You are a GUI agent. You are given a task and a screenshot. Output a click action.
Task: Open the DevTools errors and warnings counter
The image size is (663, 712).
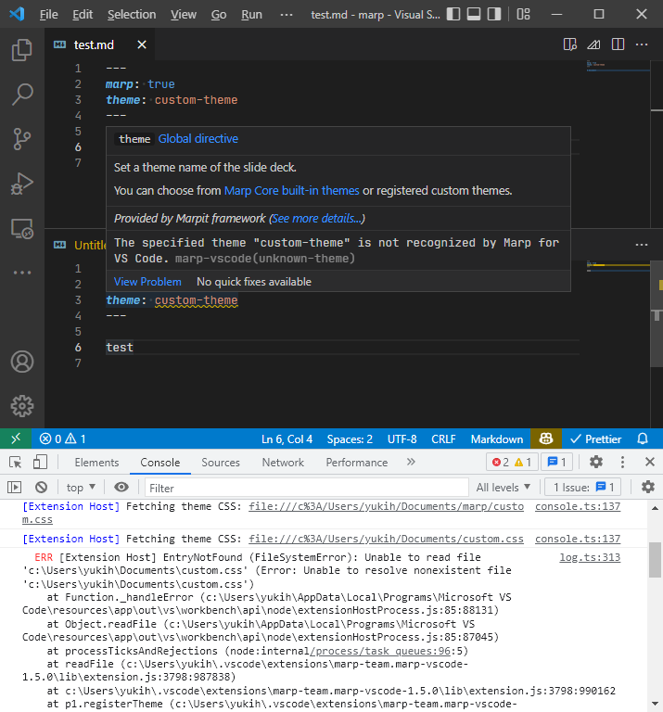click(512, 463)
